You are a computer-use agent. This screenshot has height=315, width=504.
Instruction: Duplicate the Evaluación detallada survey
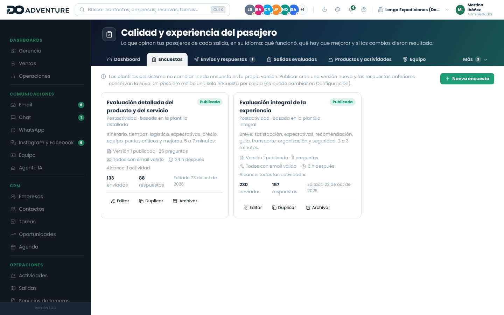pyautogui.click(x=151, y=201)
